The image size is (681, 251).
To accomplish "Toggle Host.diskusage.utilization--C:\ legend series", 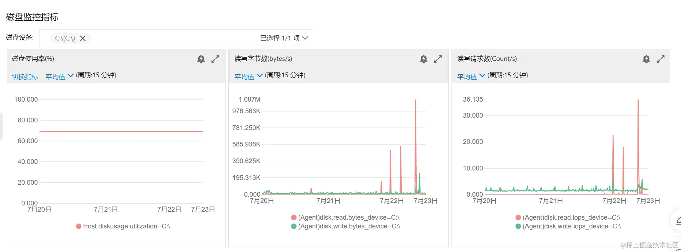I will click(123, 226).
